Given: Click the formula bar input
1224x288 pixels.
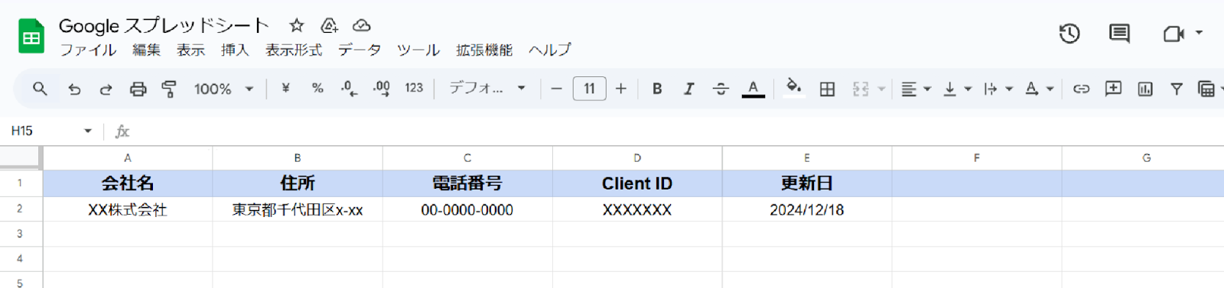Looking at the screenshot, I should point(677,131).
